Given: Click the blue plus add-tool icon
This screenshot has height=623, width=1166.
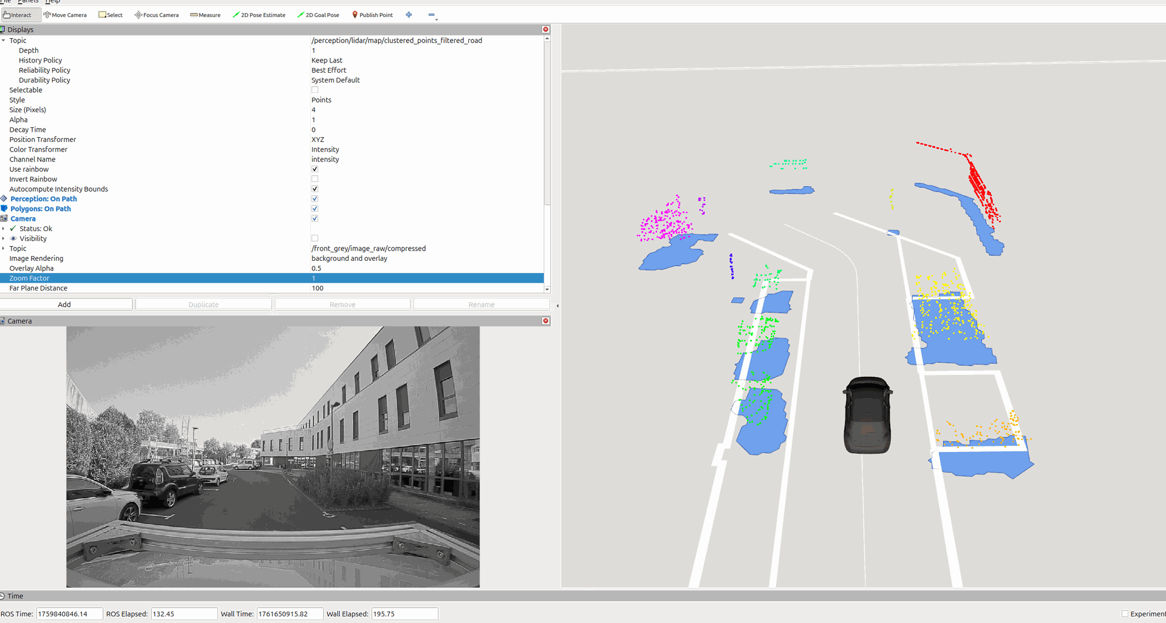Looking at the screenshot, I should tap(409, 15).
